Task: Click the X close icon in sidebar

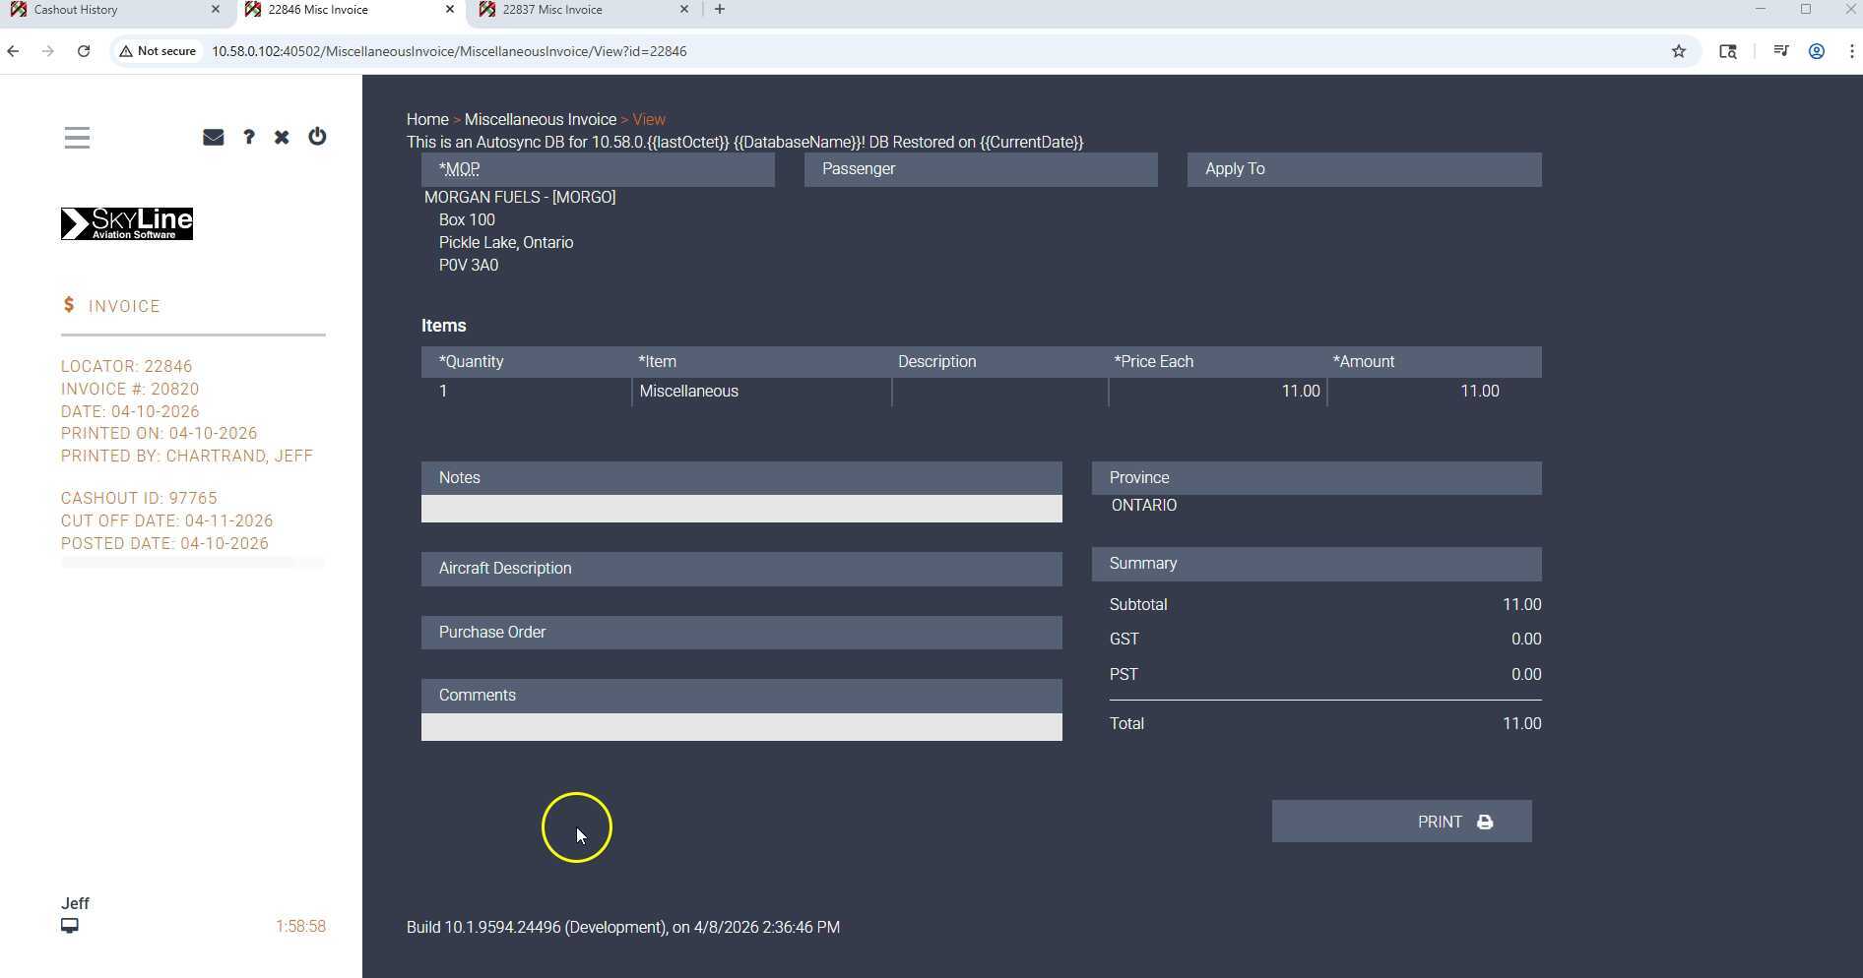Action: (282, 138)
